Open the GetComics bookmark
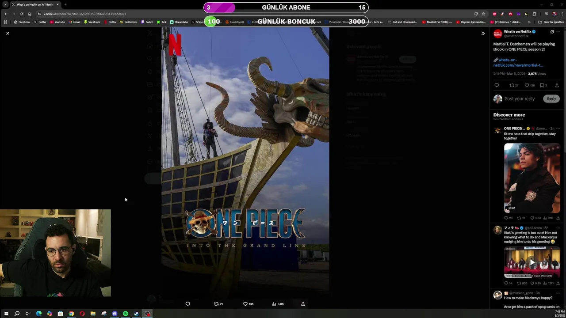The width and height of the screenshot is (566, 318). click(x=129, y=22)
